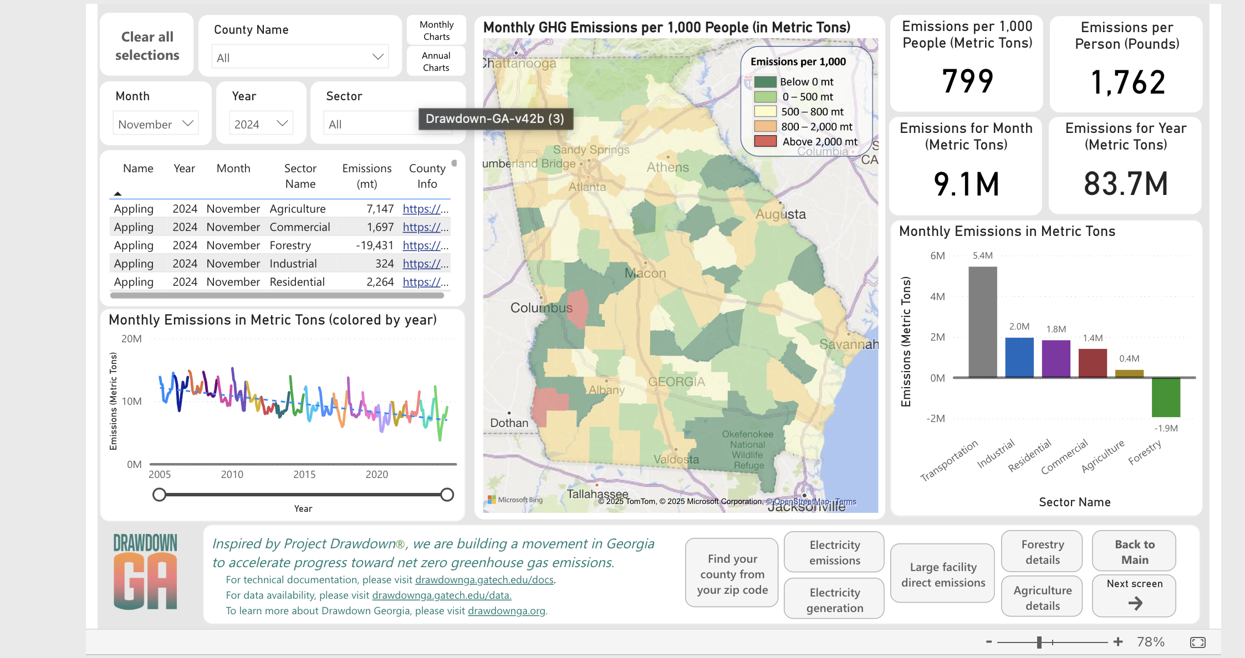Open the County Name dropdown
The height and width of the screenshot is (658, 1245).
[x=300, y=57]
